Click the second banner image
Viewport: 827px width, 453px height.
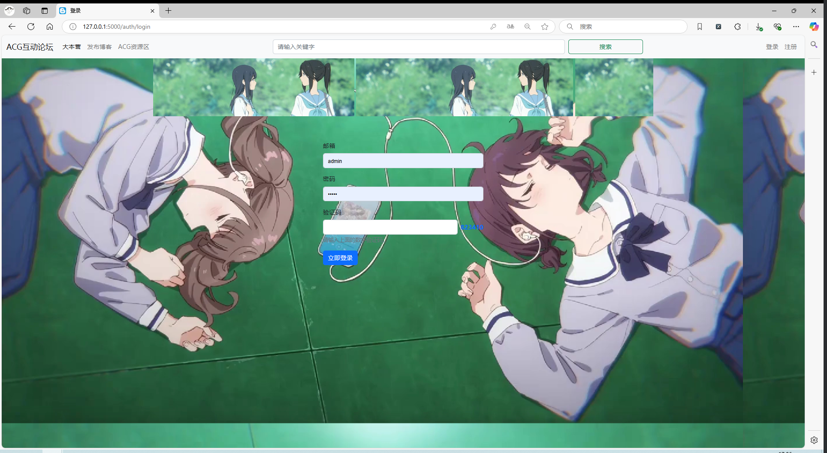point(465,88)
